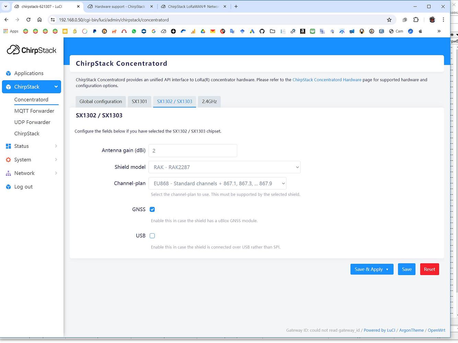Open the Shield model dropdown
The height and width of the screenshot is (343, 458).
click(x=225, y=167)
